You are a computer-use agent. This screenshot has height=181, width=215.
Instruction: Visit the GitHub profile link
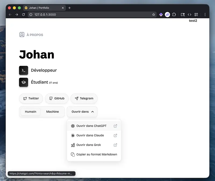click(57, 98)
